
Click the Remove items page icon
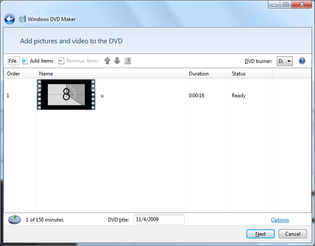tap(61, 61)
